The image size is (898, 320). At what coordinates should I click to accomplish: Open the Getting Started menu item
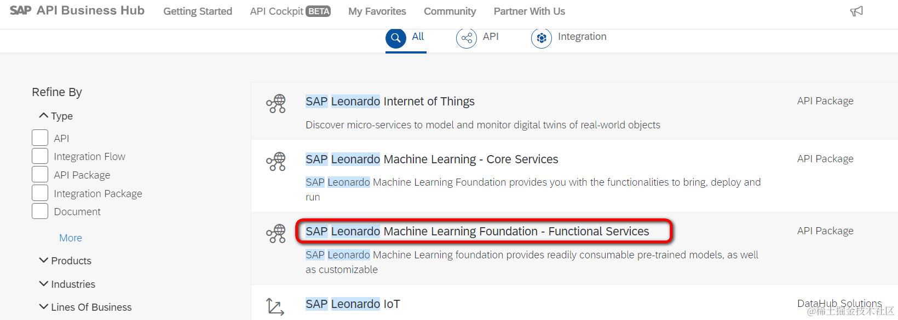pos(198,11)
